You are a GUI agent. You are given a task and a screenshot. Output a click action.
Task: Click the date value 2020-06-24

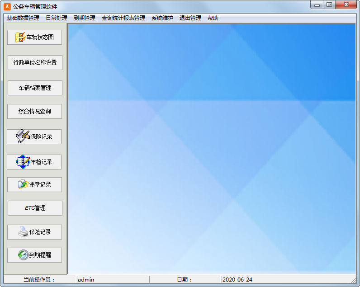[x=237, y=279]
